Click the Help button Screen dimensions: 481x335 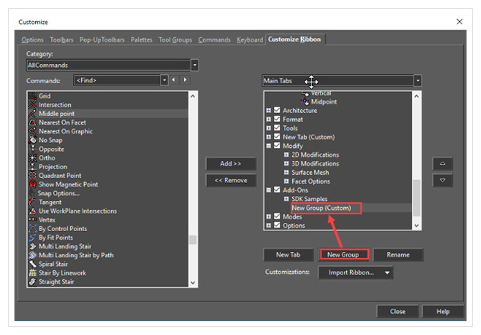coord(443,311)
